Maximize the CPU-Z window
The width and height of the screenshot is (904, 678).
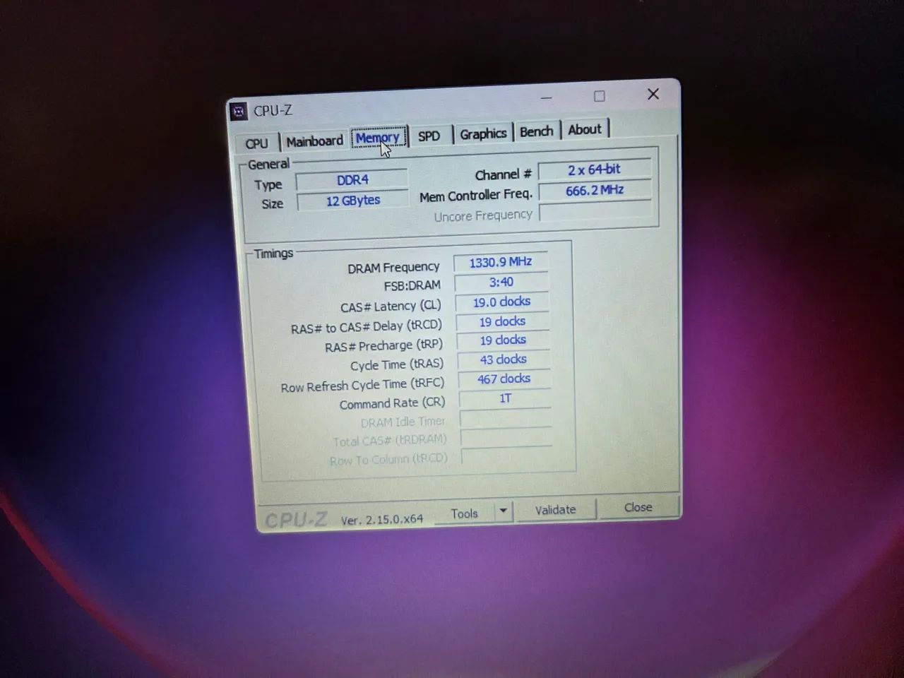(x=600, y=96)
